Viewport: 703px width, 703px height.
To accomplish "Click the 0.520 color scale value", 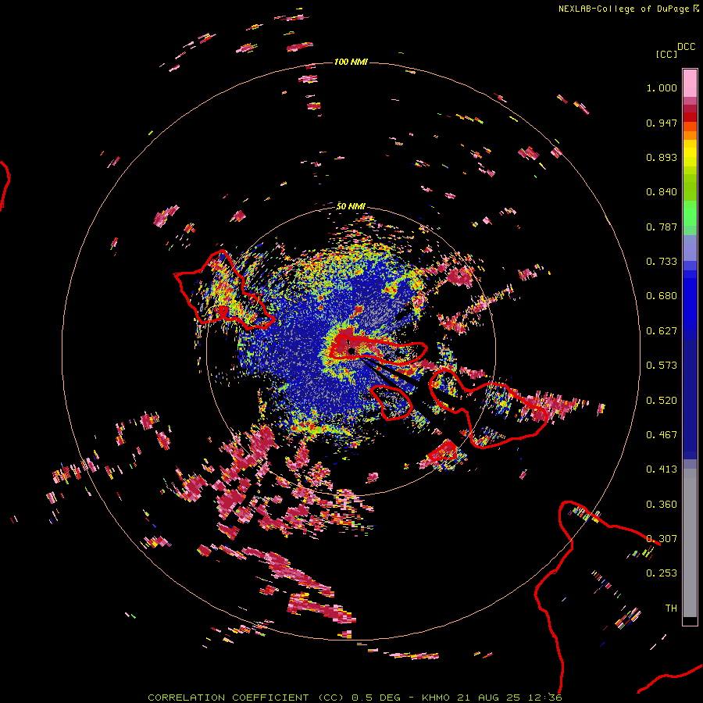I will coord(662,401).
